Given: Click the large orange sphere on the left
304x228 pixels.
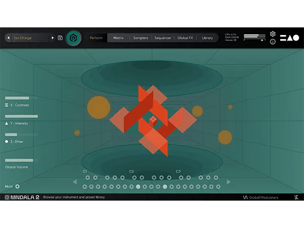Looking at the screenshot, I should (x=99, y=107).
